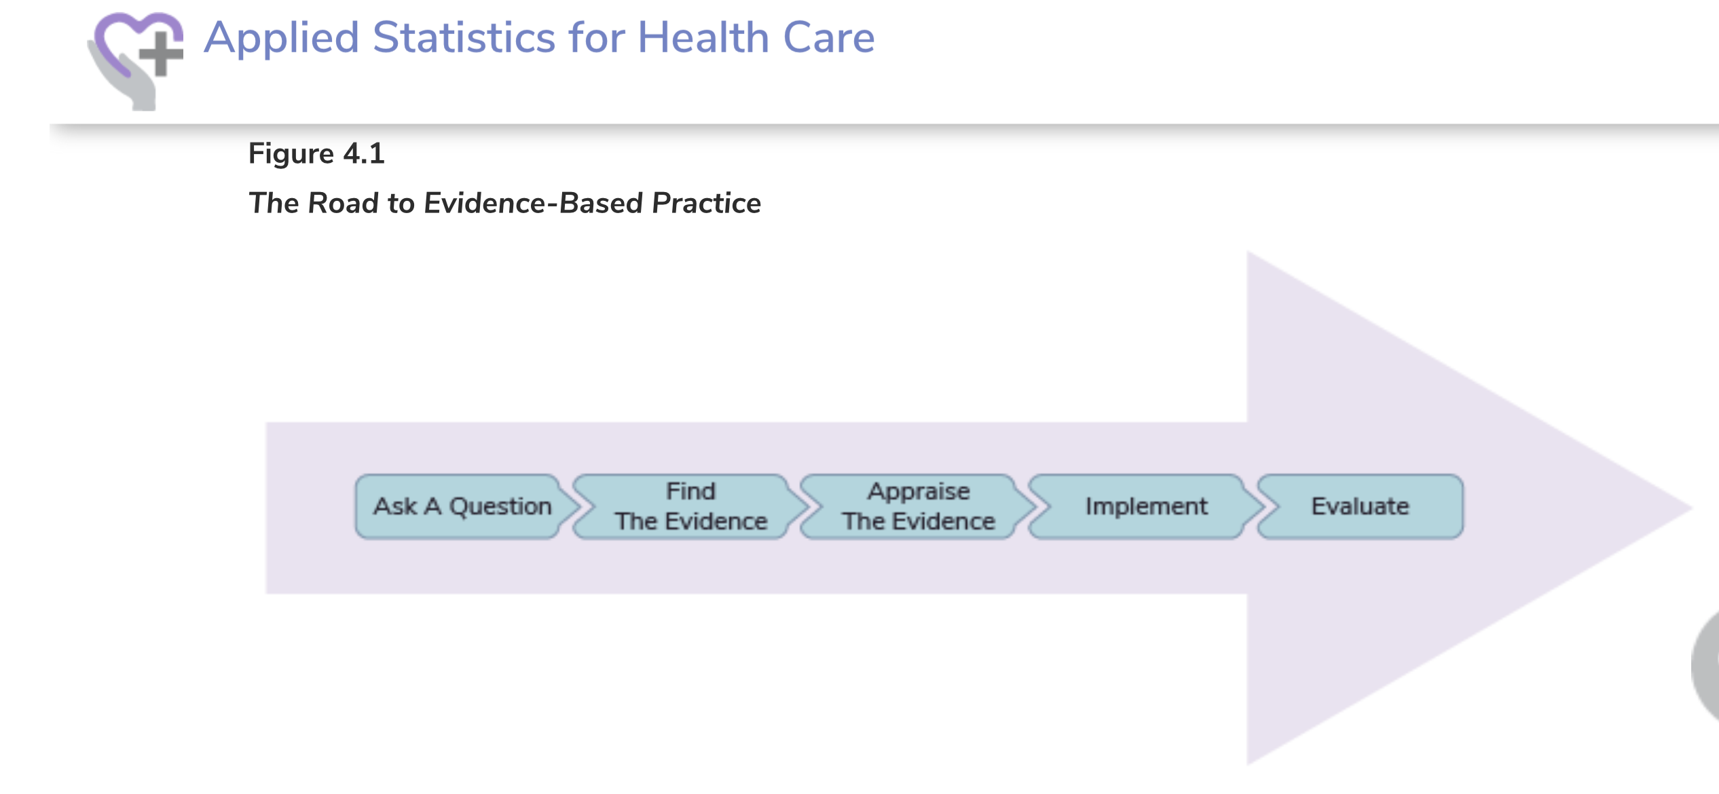Select the Ask A Question step

coord(463,506)
